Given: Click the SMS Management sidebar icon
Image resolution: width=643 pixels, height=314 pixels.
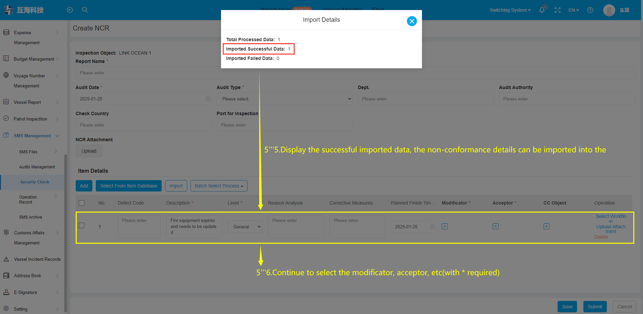Looking at the screenshot, I should click(6, 135).
